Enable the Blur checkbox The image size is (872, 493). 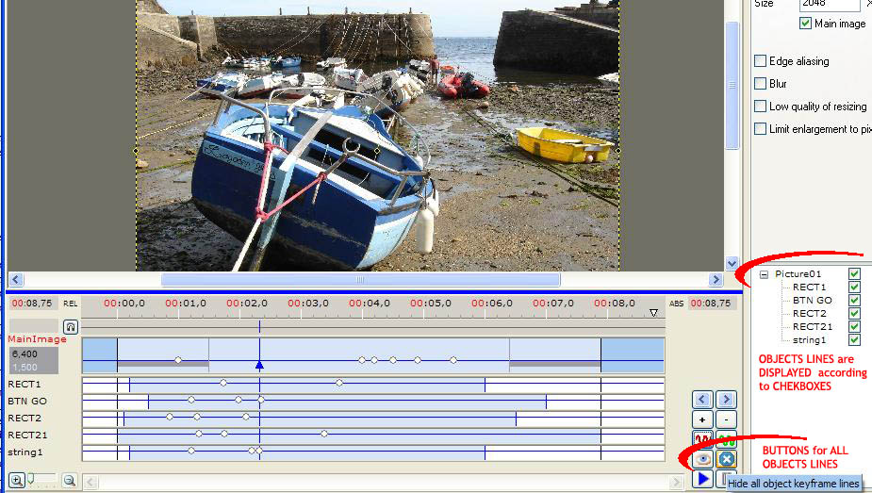tap(760, 84)
